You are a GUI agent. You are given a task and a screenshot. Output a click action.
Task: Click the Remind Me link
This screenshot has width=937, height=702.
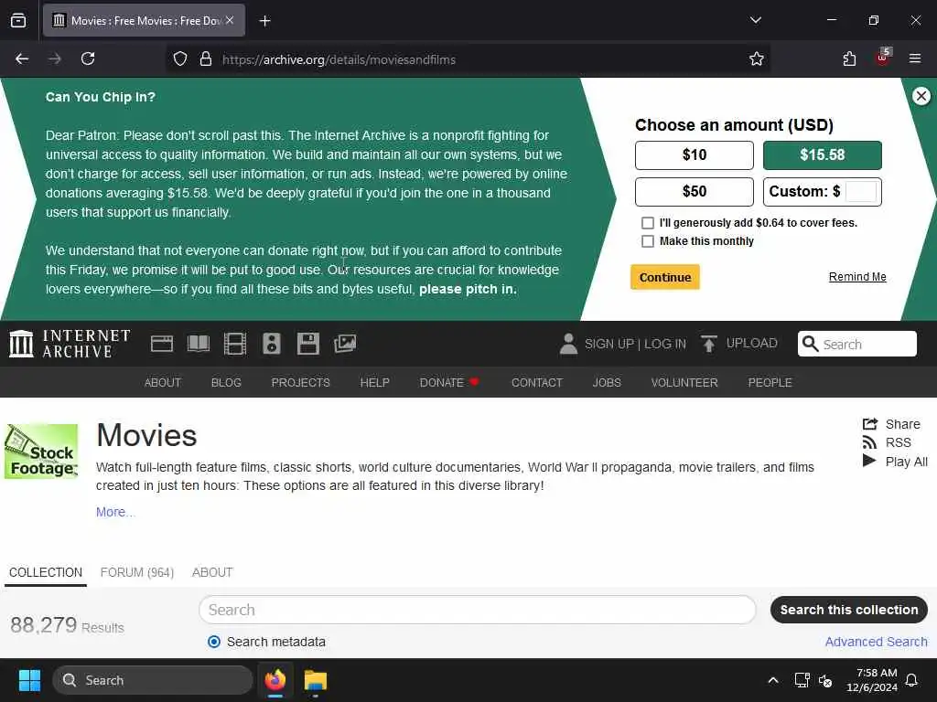857,276
